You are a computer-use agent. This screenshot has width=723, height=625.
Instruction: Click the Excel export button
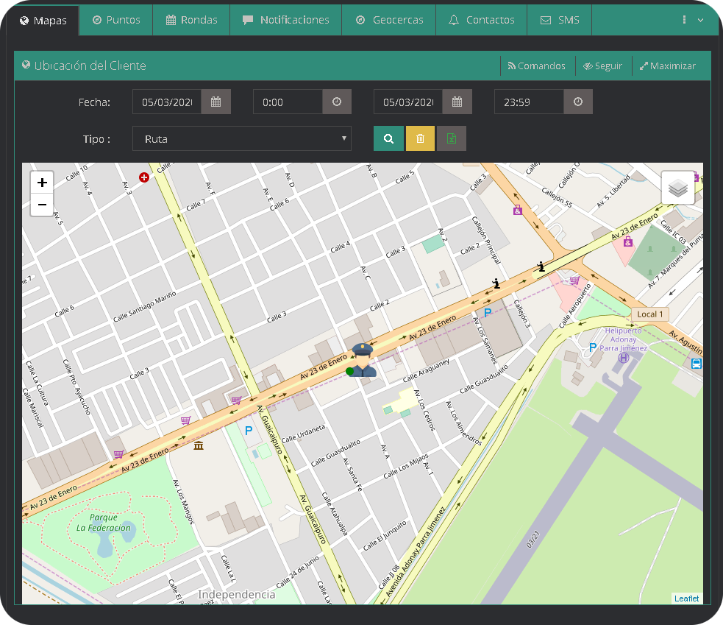451,138
